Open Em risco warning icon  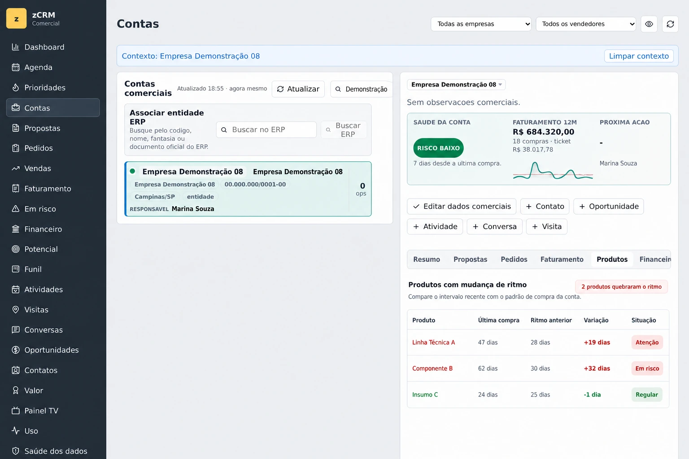click(x=16, y=209)
